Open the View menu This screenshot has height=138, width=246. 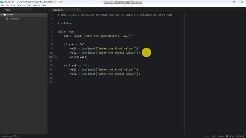click(x=13, y=5)
